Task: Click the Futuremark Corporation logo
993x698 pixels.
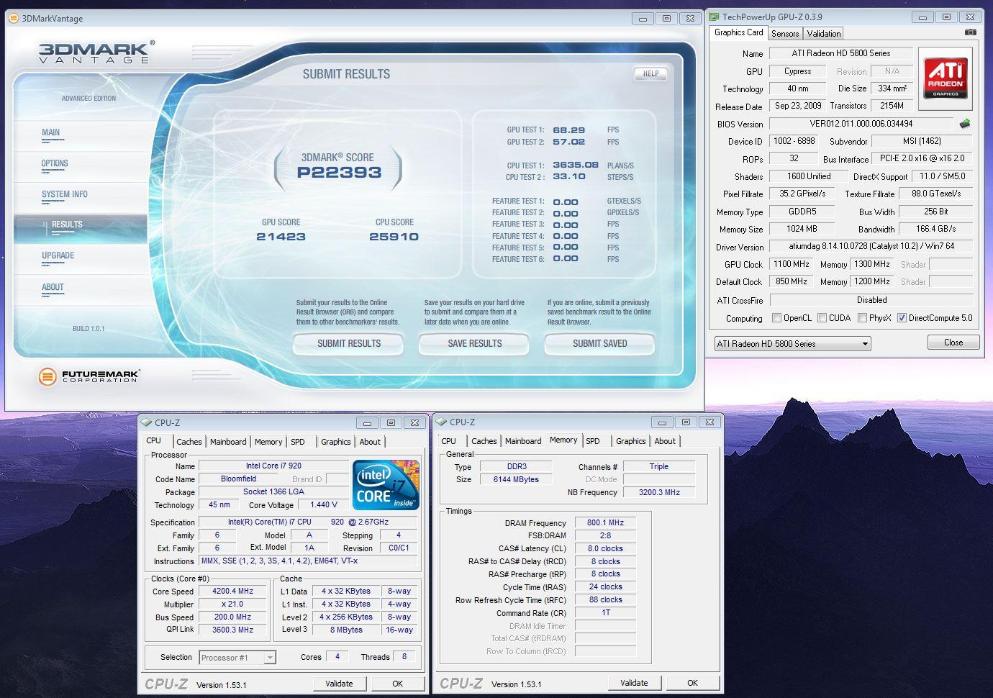Action: (89, 376)
